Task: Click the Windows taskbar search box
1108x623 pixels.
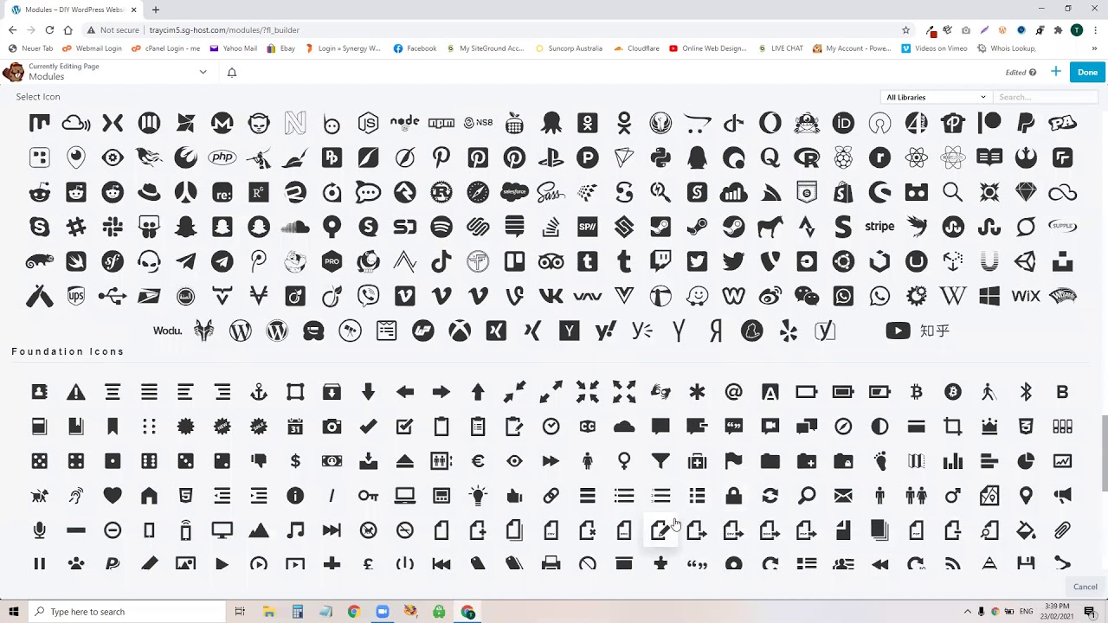Action: [126, 612]
